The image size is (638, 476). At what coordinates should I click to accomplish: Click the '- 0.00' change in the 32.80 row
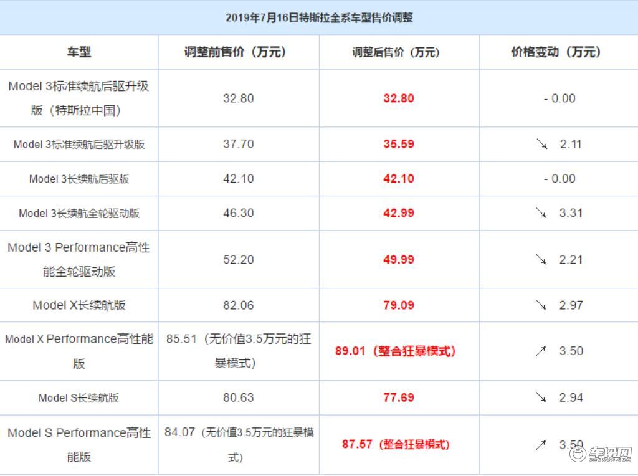click(x=559, y=98)
